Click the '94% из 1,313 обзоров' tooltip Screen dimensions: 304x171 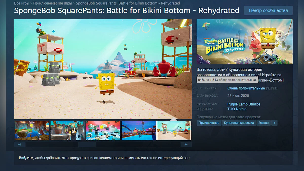point(227,80)
